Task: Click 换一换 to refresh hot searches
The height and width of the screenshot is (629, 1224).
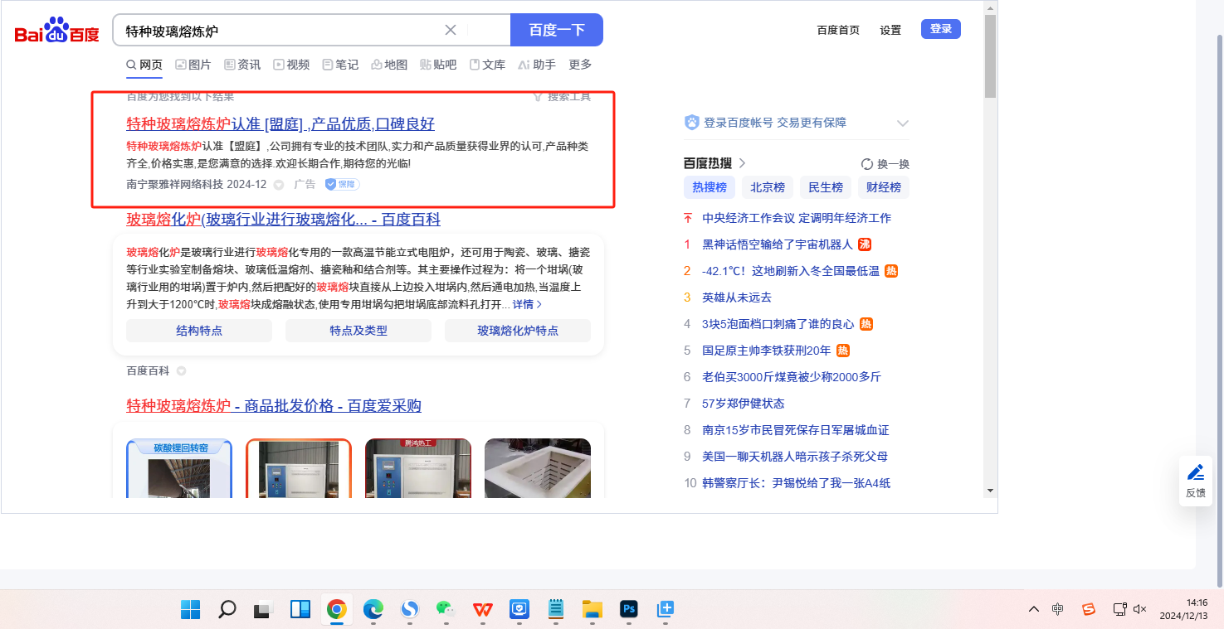Action: [x=885, y=164]
